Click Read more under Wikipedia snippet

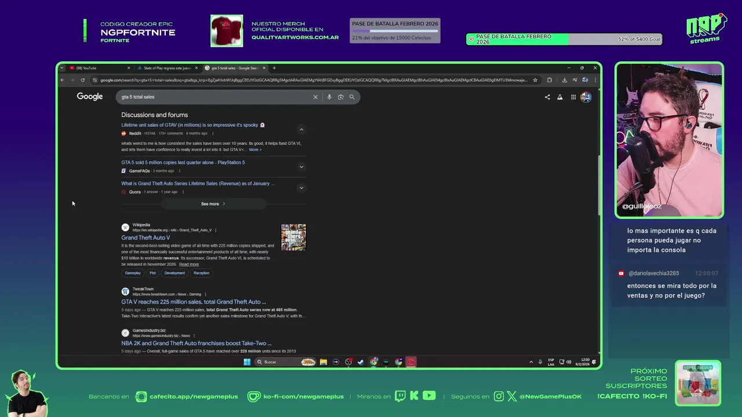(189, 265)
